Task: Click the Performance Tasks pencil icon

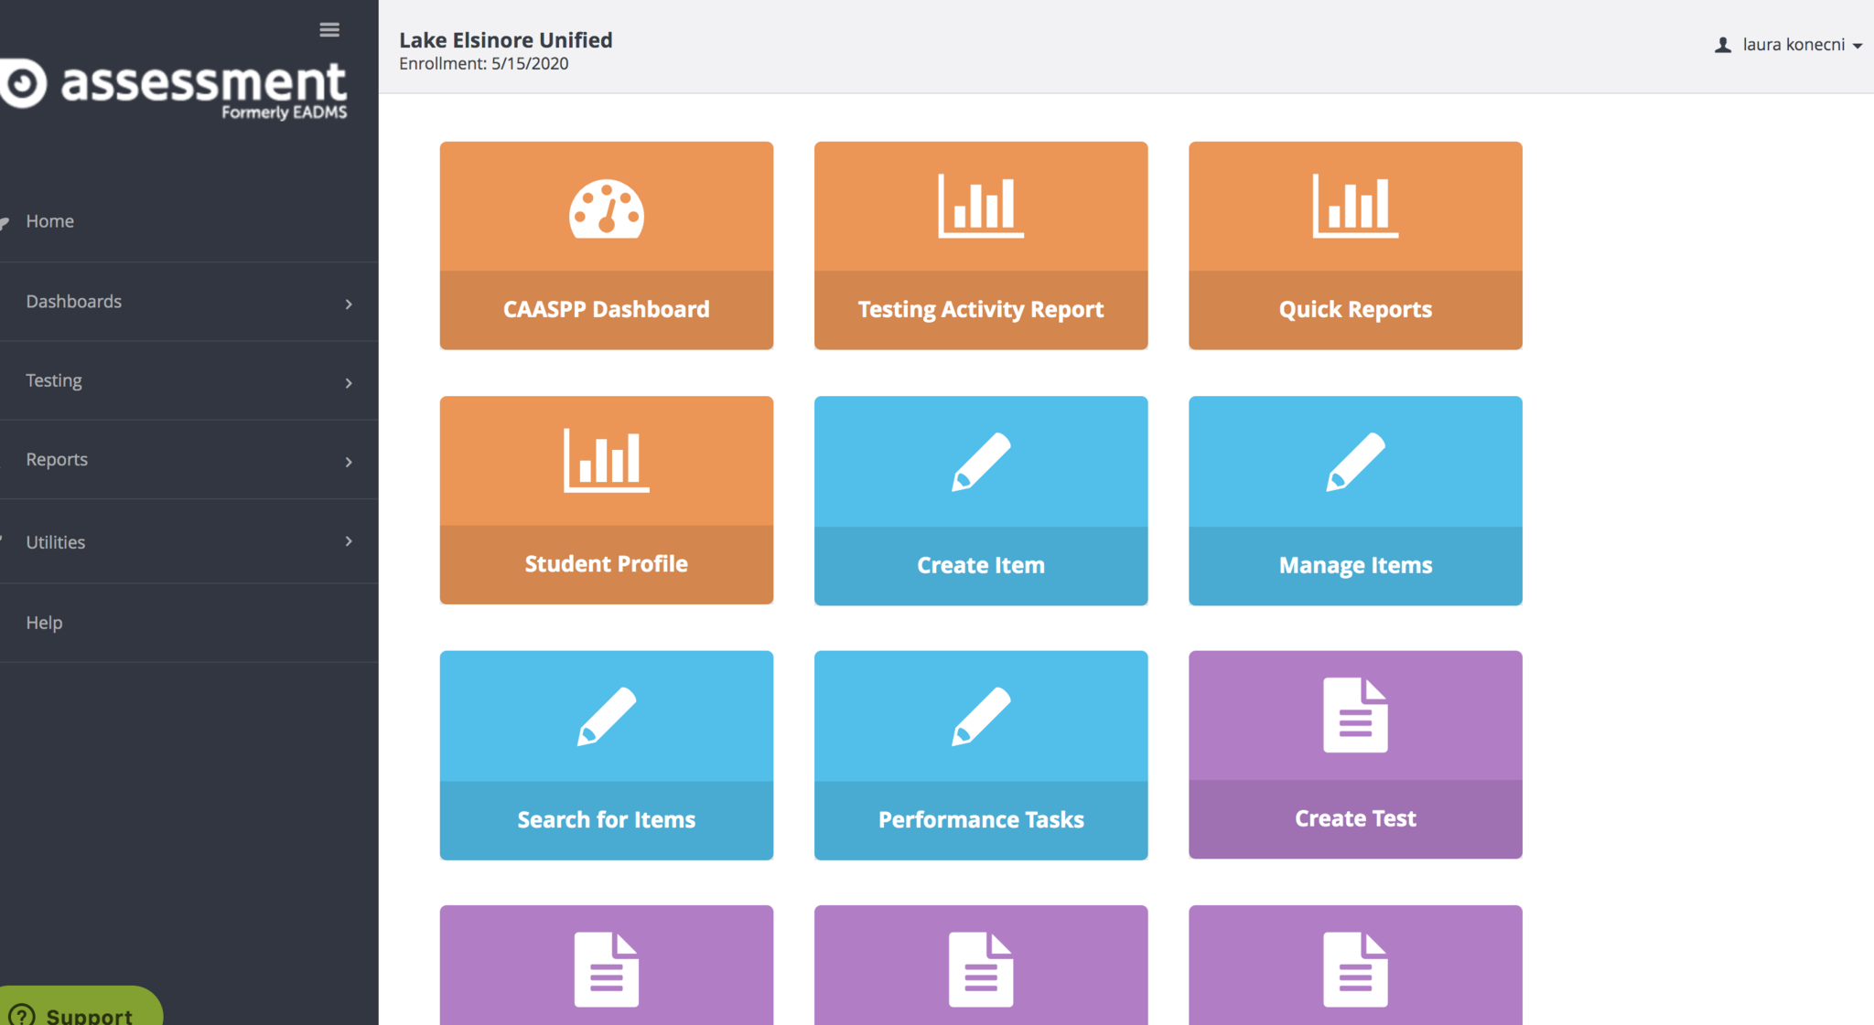Action: 980,716
